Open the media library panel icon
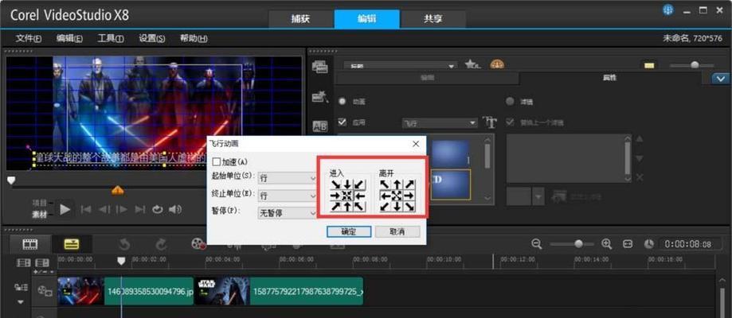The height and width of the screenshot is (318, 732). [x=319, y=67]
